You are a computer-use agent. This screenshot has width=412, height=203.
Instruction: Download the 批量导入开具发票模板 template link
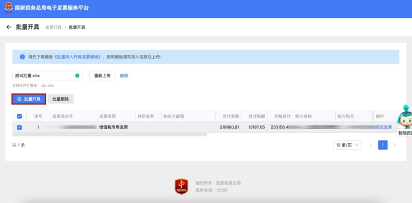coord(79,57)
